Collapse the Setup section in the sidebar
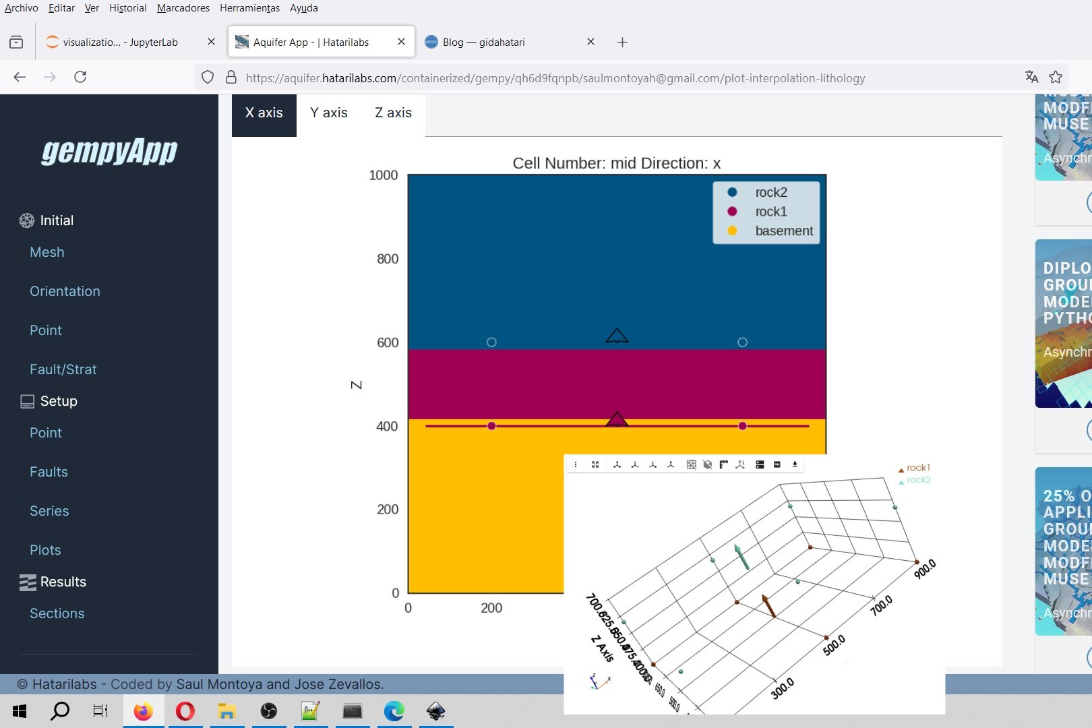 coord(59,400)
